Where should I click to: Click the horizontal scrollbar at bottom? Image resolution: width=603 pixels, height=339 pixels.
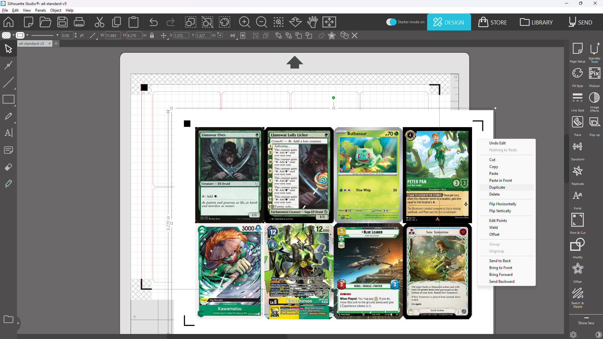click(227, 336)
